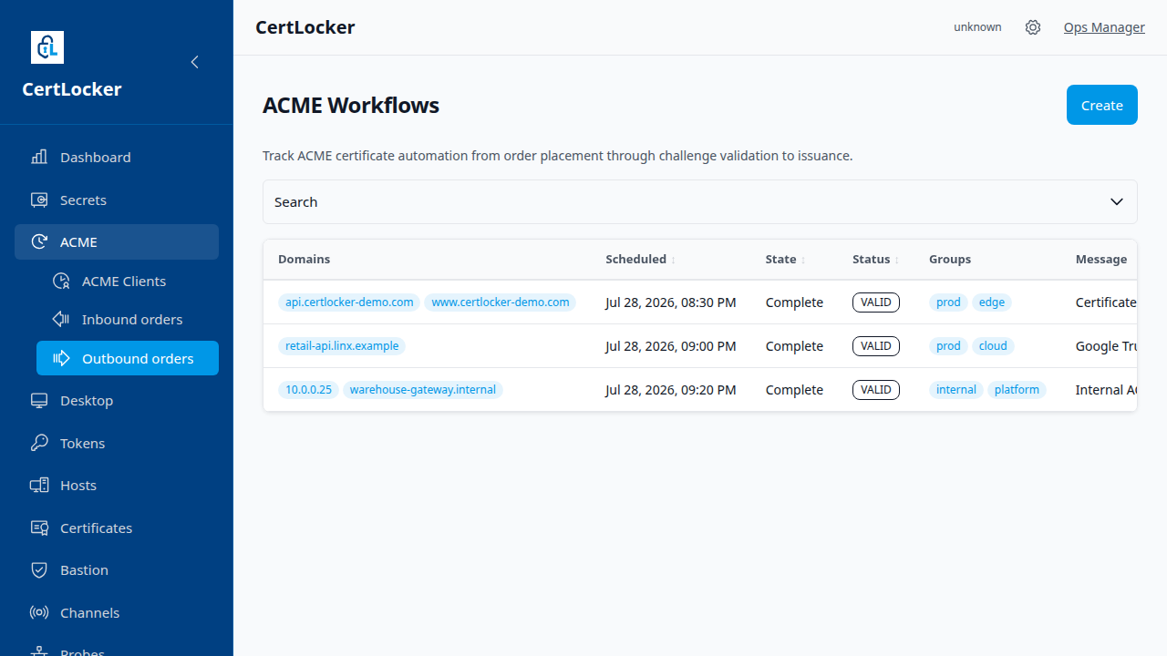1167x656 pixels.
Task: Click the ACME circular arrow icon
Action: 39,241
